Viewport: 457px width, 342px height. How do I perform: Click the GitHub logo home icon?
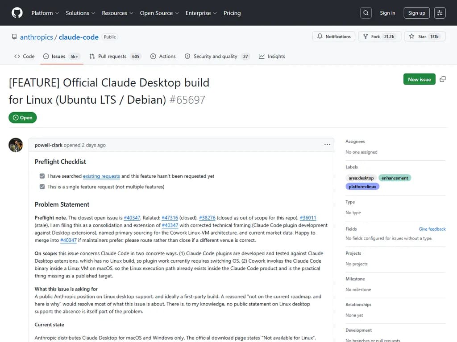(x=17, y=13)
